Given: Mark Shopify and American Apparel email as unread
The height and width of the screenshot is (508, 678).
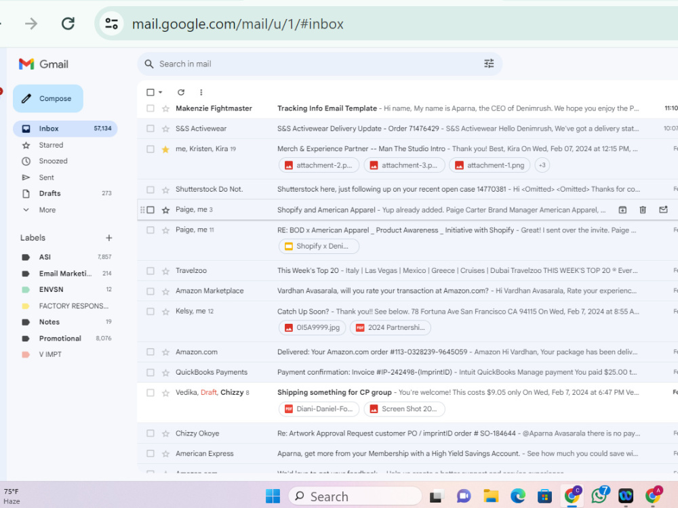Looking at the screenshot, I should 663,210.
